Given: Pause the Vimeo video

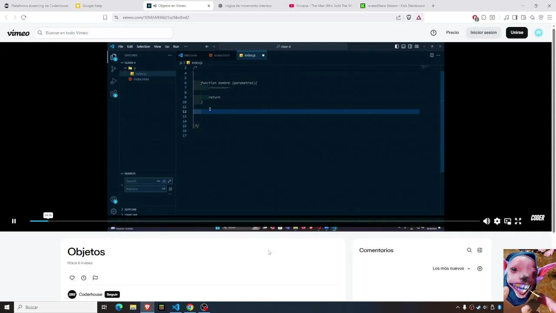Looking at the screenshot, I should (13, 221).
